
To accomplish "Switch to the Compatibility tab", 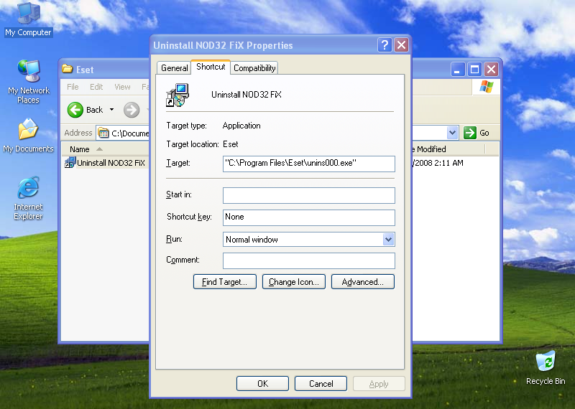I will [254, 68].
